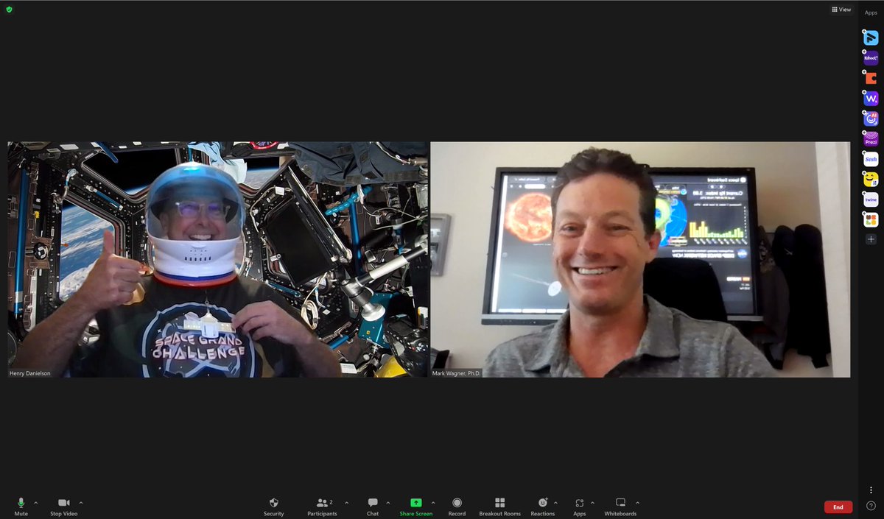
Task: Launch the Sesh app
Action: [871, 159]
